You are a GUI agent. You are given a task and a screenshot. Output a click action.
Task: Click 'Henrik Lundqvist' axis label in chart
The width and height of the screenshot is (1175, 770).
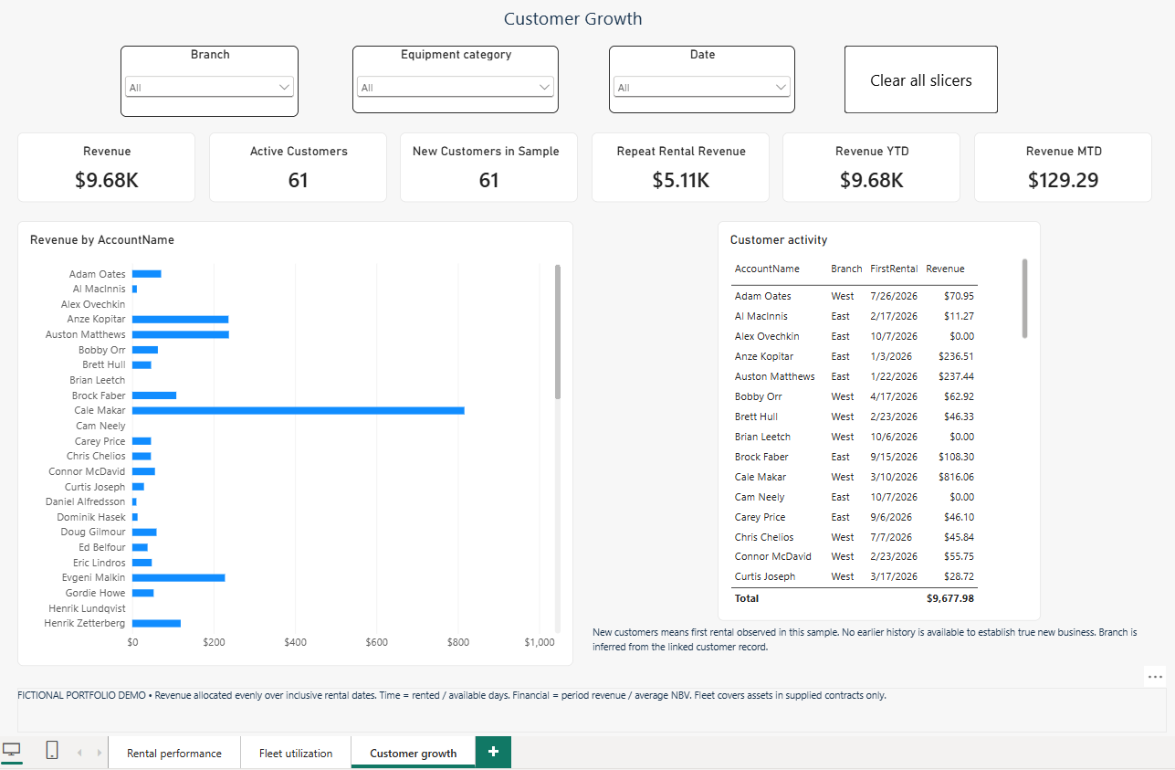87,608
